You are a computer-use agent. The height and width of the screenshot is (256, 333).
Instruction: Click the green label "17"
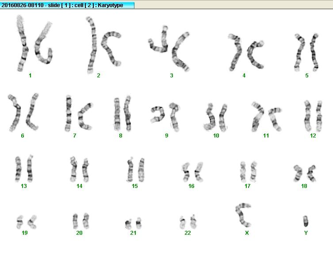pos(247,186)
